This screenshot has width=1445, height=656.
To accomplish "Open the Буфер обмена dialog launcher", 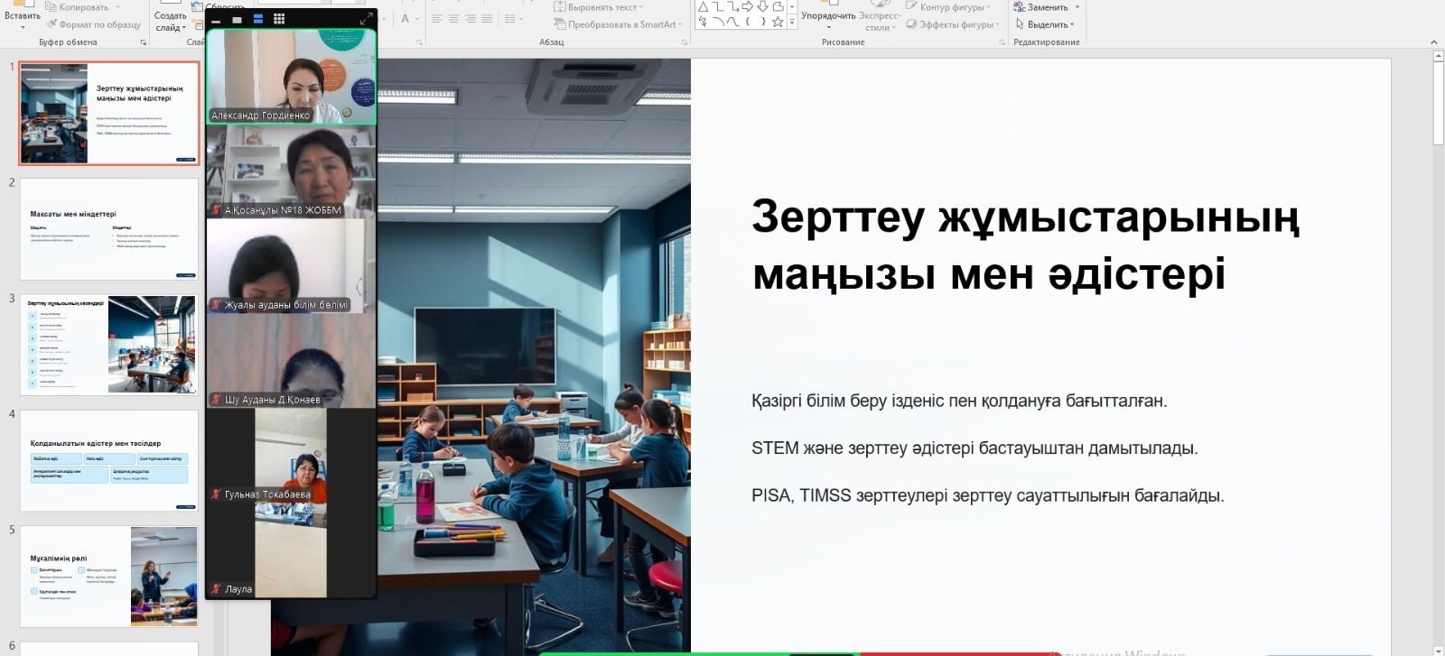I will [144, 42].
